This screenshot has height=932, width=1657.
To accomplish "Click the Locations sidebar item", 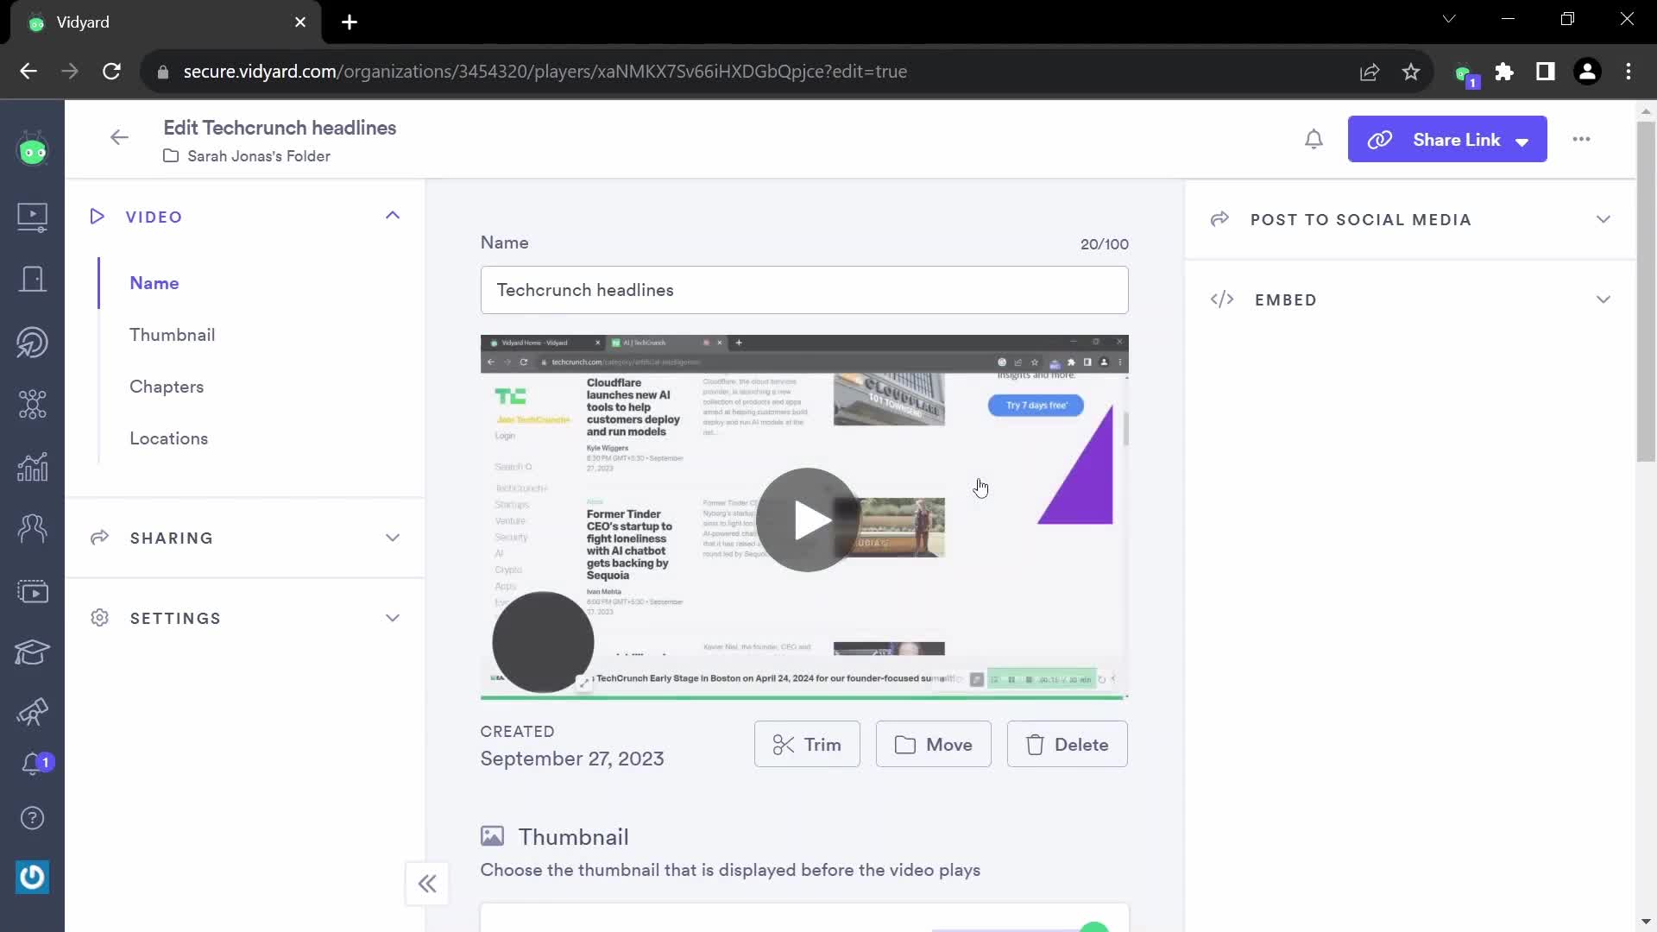I will click(168, 438).
